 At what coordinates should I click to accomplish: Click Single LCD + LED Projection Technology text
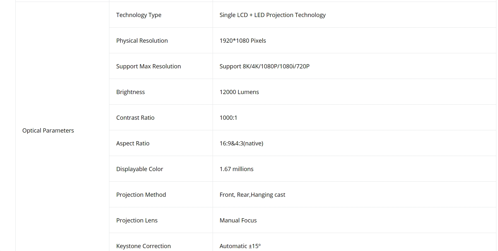pos(273,15)
